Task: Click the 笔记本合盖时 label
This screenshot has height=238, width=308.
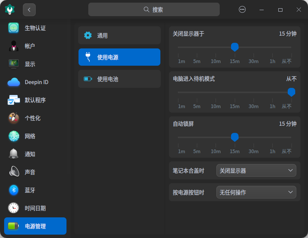Action: click(189, 171)
